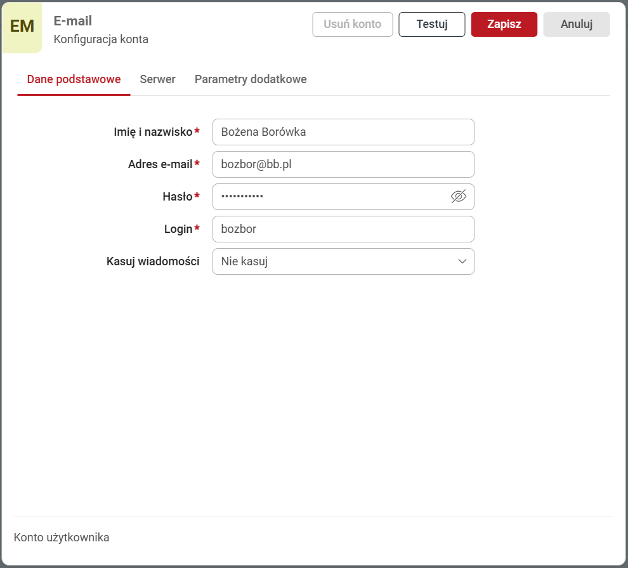This screenshot has width=628, height=568.
Task: Click into the Adres e-mail field
Action: [x=343, y=164]
